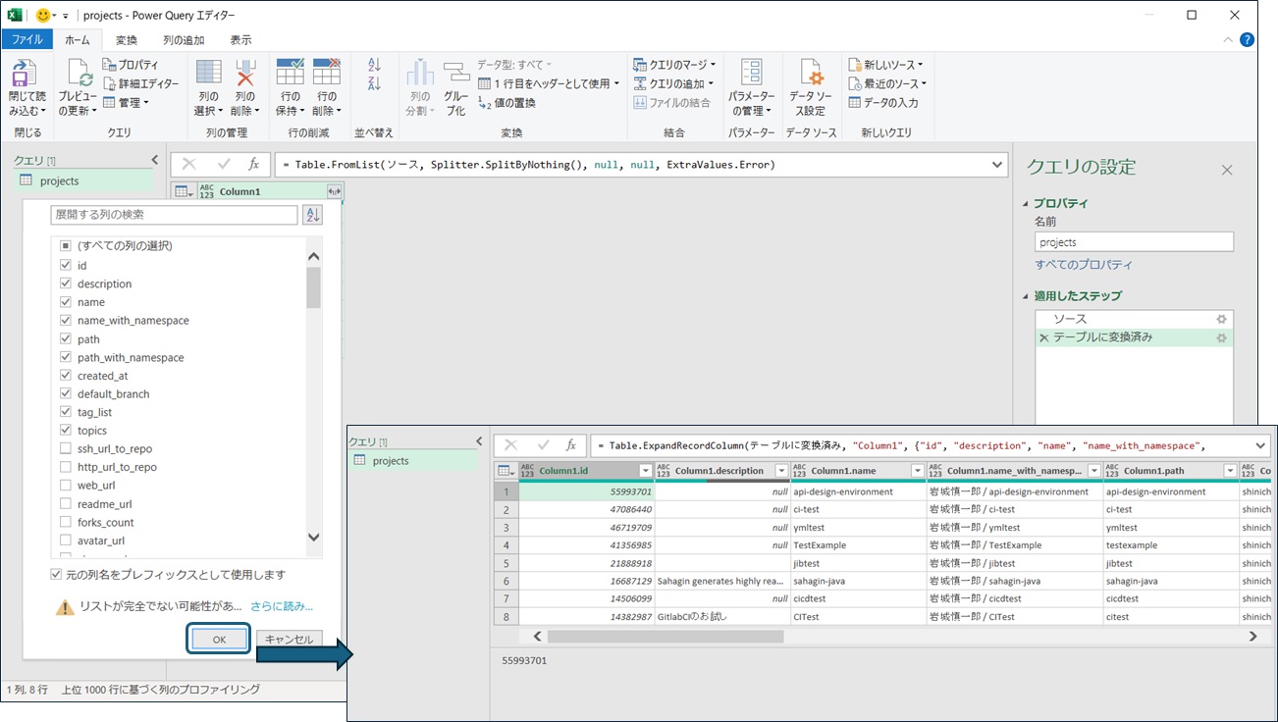This screenshot has height=722, width=1278.
Task: Click the search columns to expand field
Action: click(174, 215)
